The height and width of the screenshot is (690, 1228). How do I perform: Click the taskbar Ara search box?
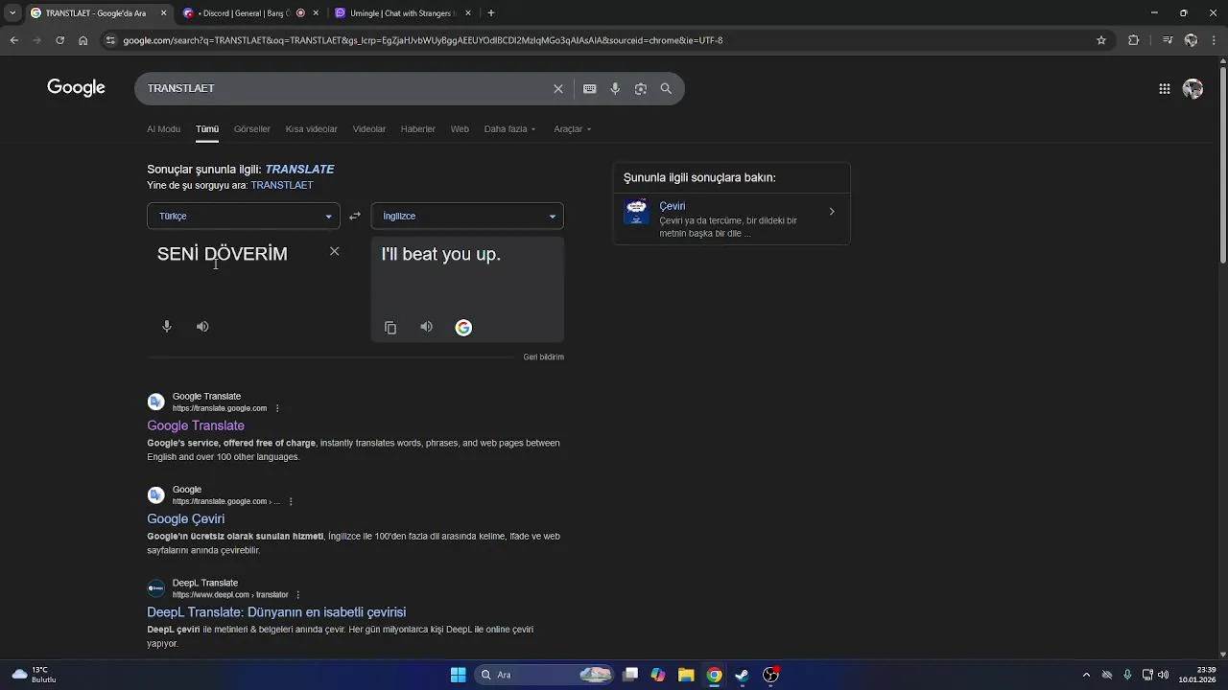(545, 675)
